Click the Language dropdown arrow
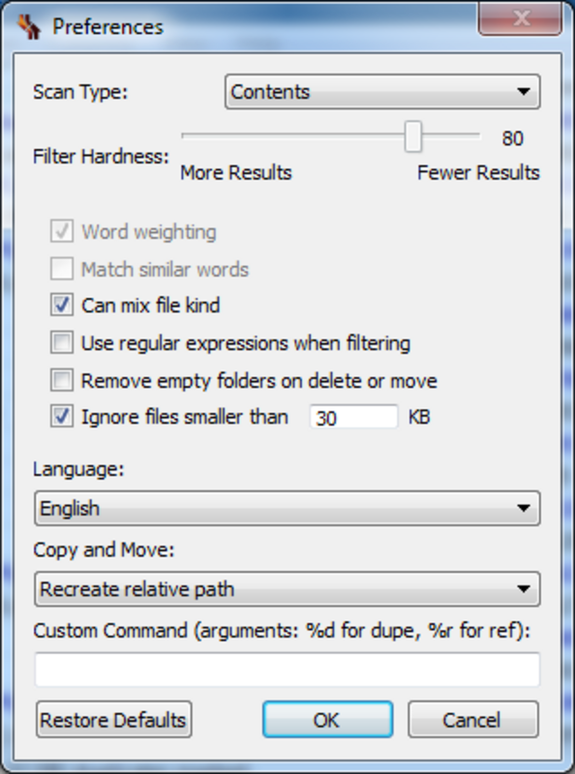The height and width of the screenshot is (774, 575). (x=523, y=509)
